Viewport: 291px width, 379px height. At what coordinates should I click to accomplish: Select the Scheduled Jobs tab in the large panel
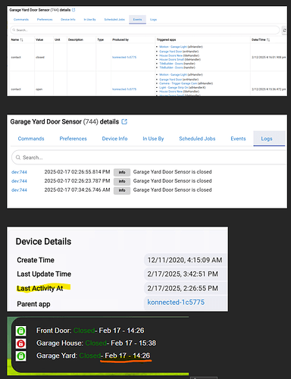(197, 139)
